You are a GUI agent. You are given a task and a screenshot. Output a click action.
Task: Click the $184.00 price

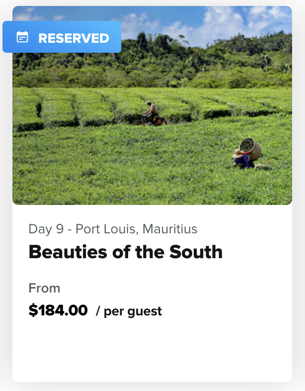click(58, 310)
